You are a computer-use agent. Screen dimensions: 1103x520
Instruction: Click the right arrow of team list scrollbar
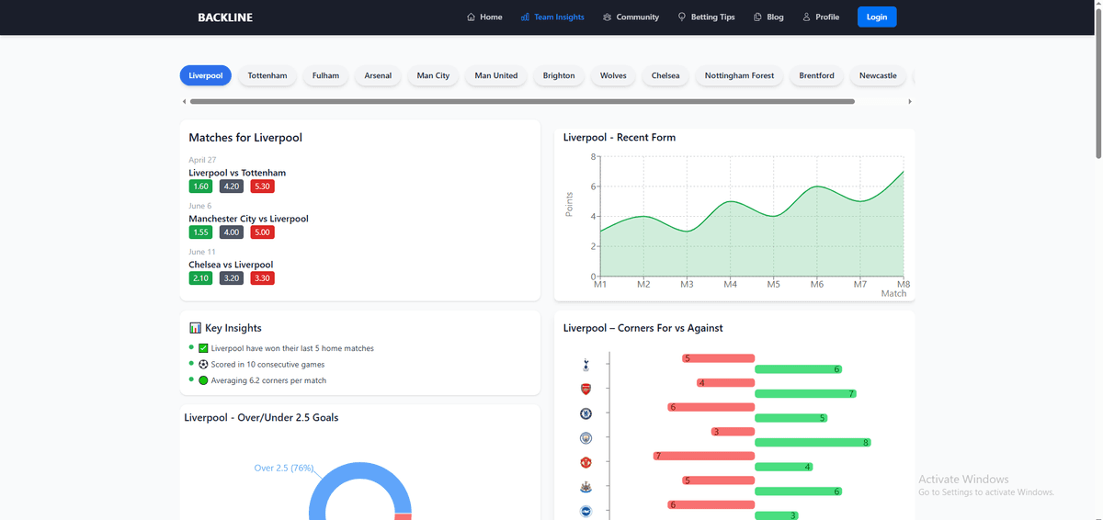(910, 101)
